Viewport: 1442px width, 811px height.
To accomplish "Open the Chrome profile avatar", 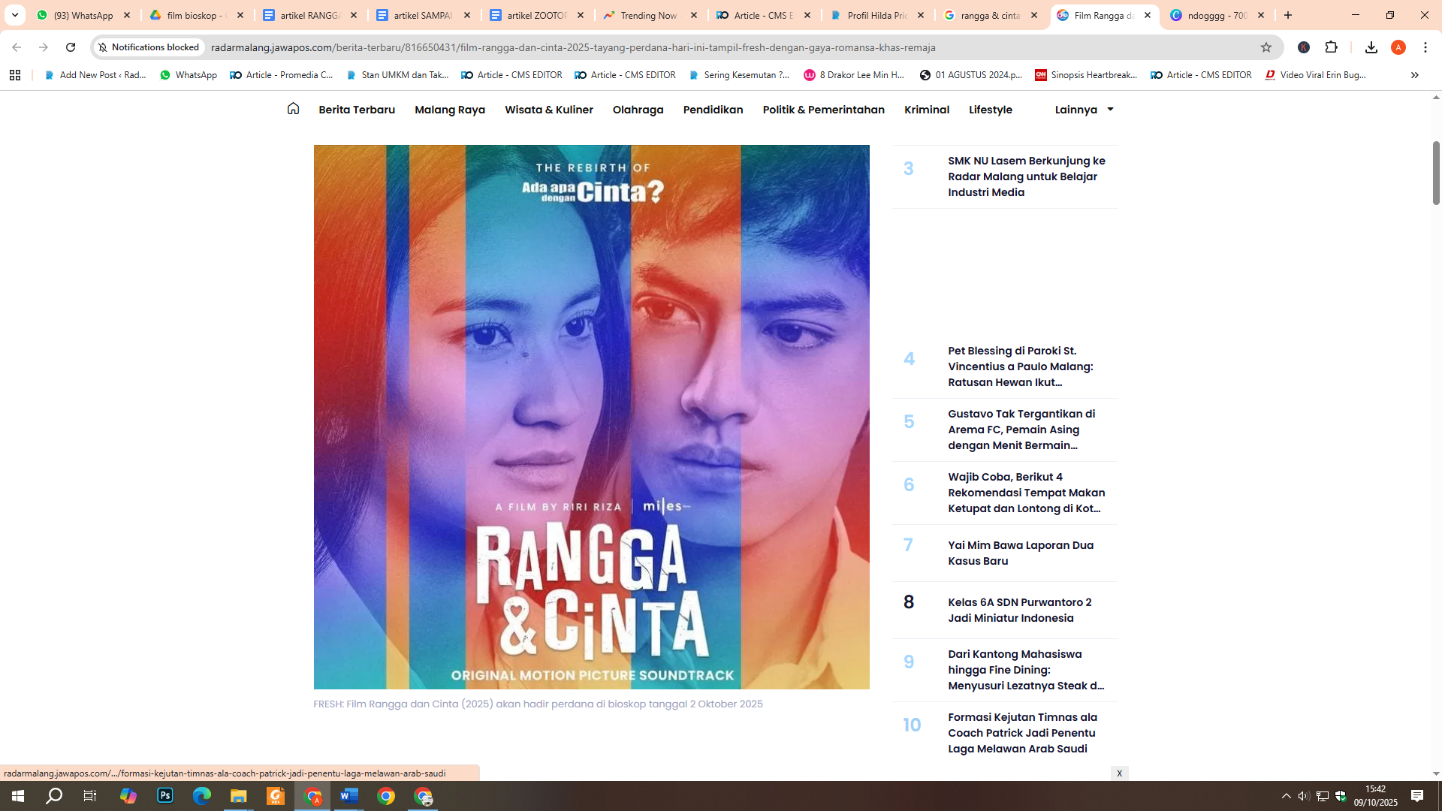I will tap(1398, 47).
